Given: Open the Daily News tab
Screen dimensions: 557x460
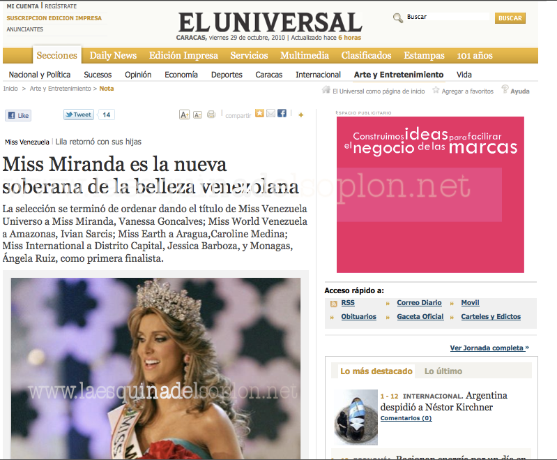Looking at the screenshot, I should 113,56.
